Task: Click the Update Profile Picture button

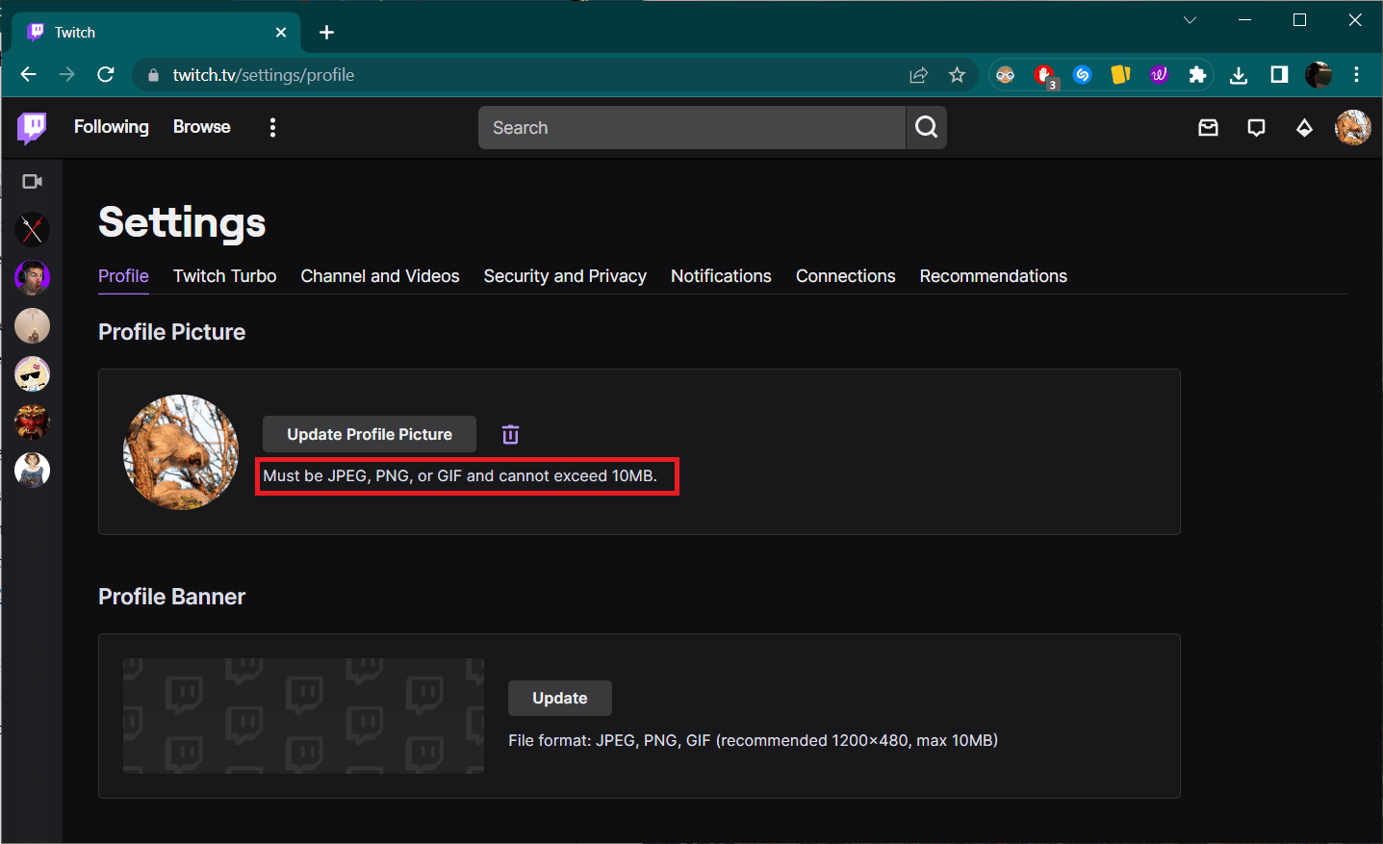Action: [x=369, y=434]
